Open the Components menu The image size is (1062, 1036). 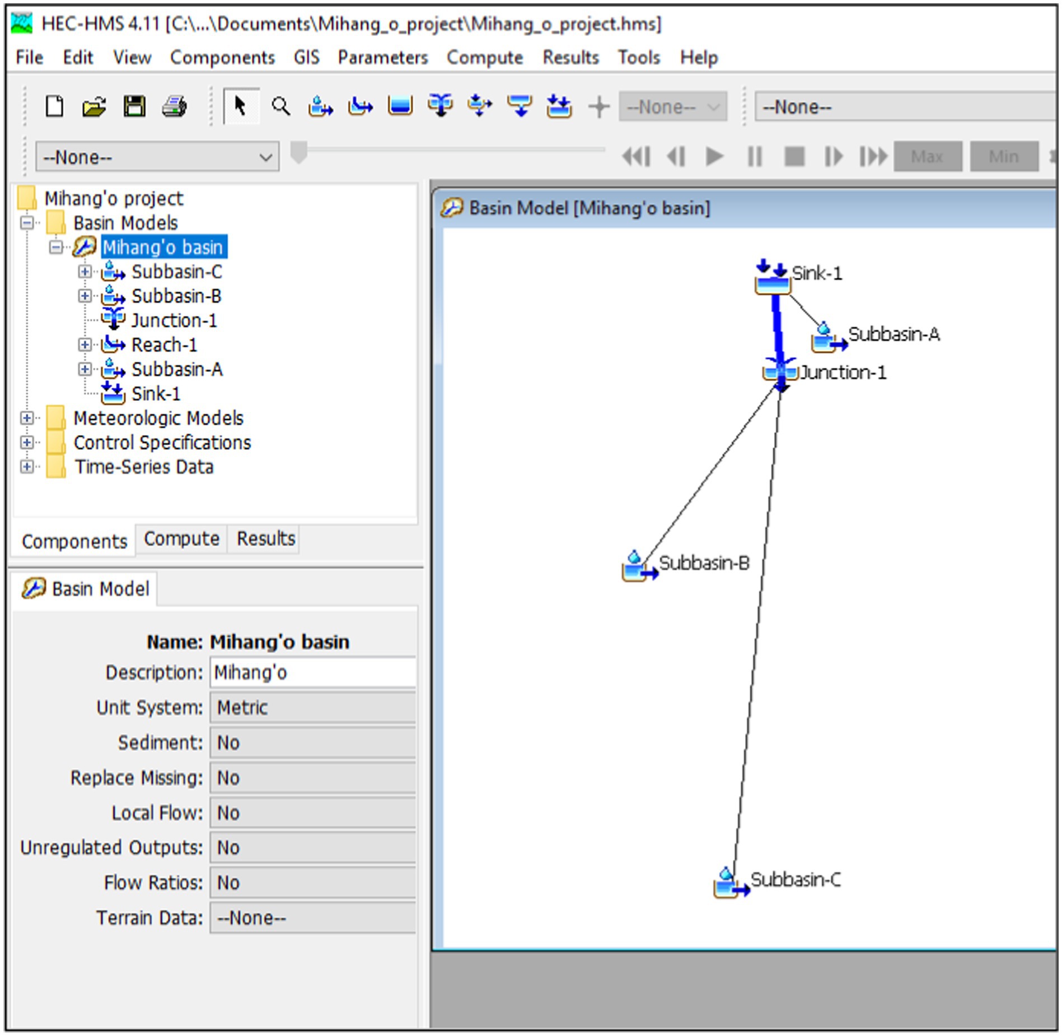pos(222,57)
